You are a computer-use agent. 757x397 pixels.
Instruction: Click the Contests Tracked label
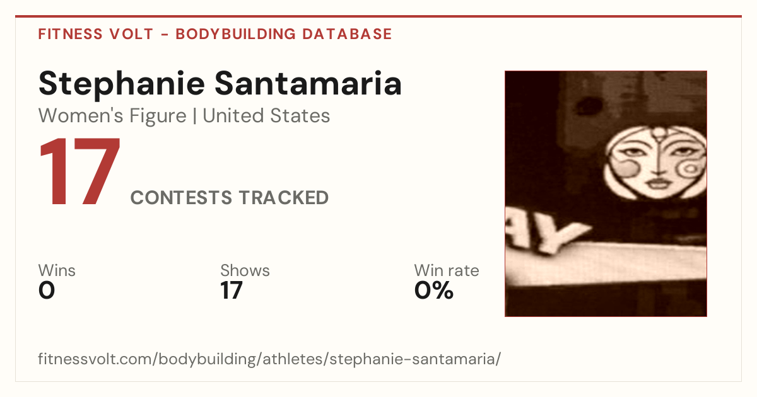230,198
